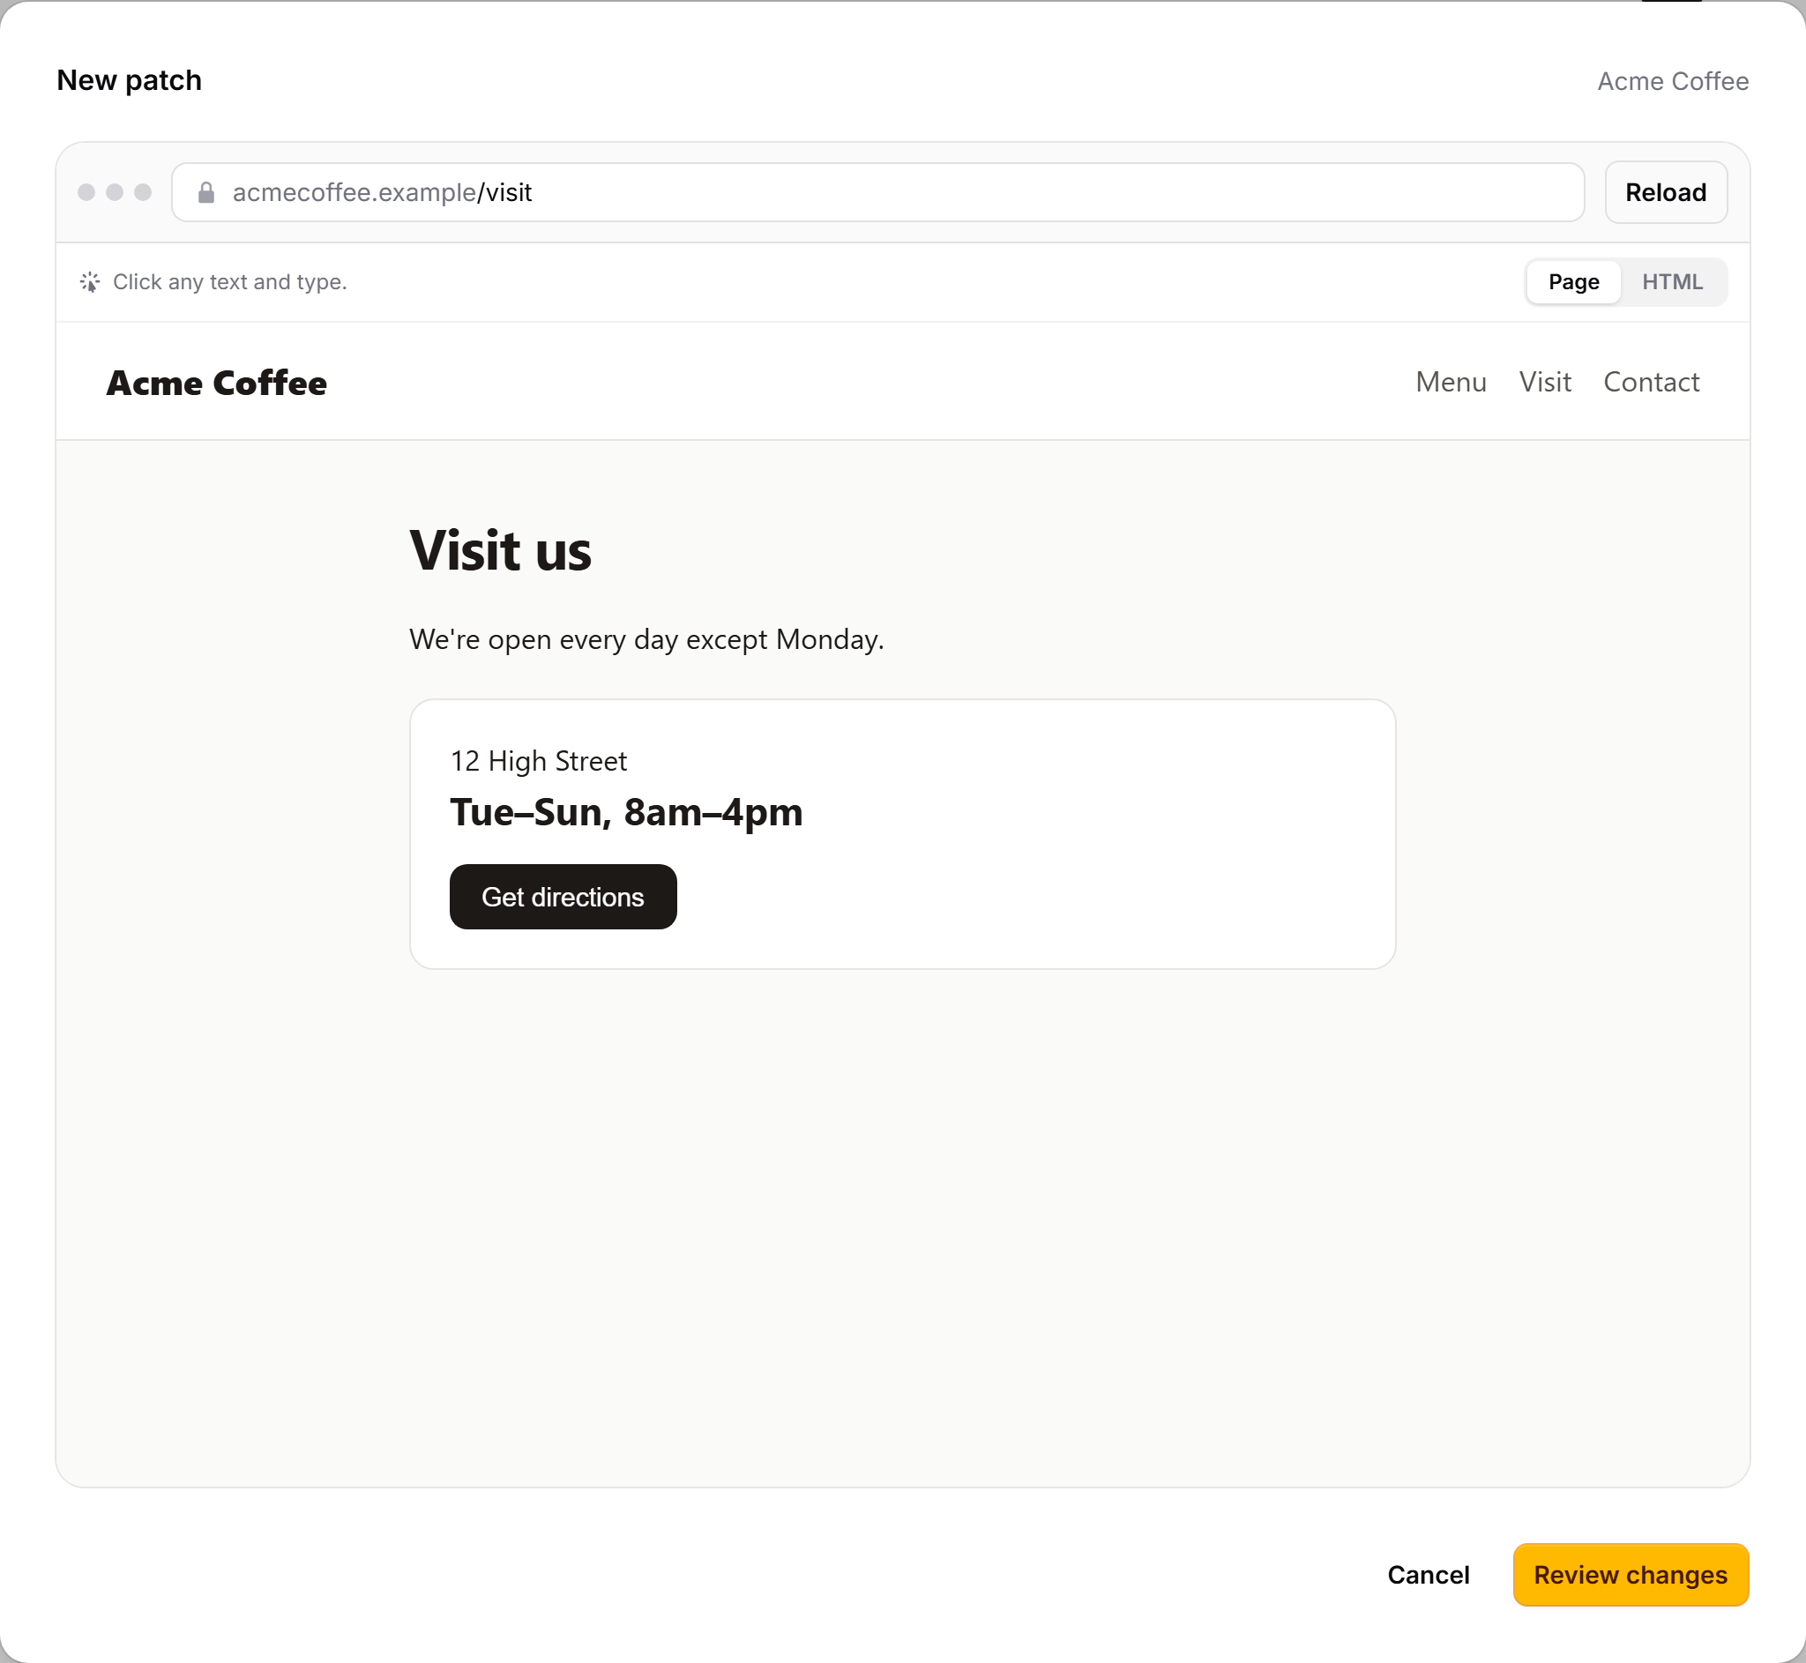This screenshot has height=1663, width=1806.
Task: Edit the "Tue–Sun, 8am–4pm" hours text
Action: [626, 812]
